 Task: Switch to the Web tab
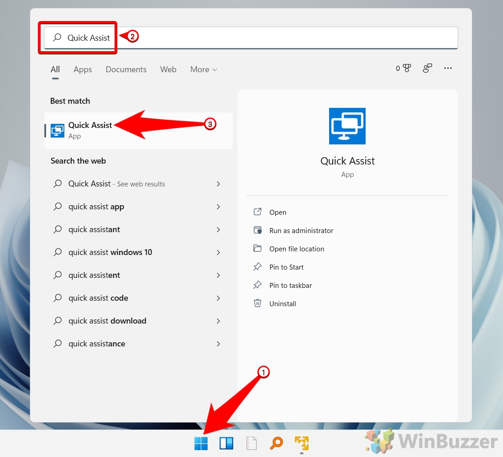coord(168,69)
